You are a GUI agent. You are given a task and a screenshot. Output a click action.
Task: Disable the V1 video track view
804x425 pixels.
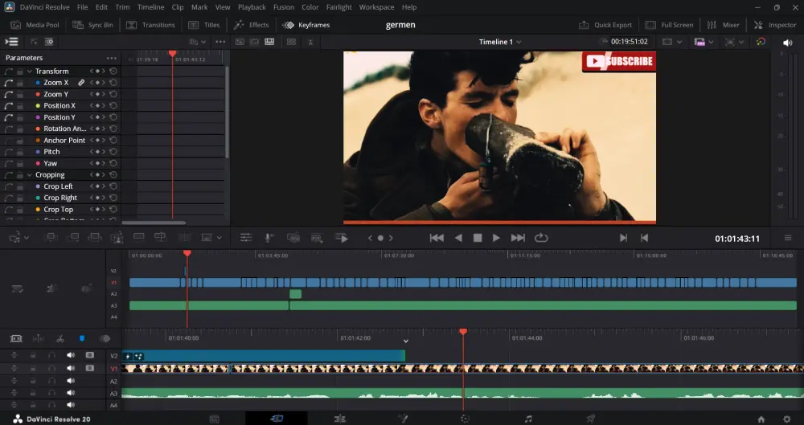point(90,368)
